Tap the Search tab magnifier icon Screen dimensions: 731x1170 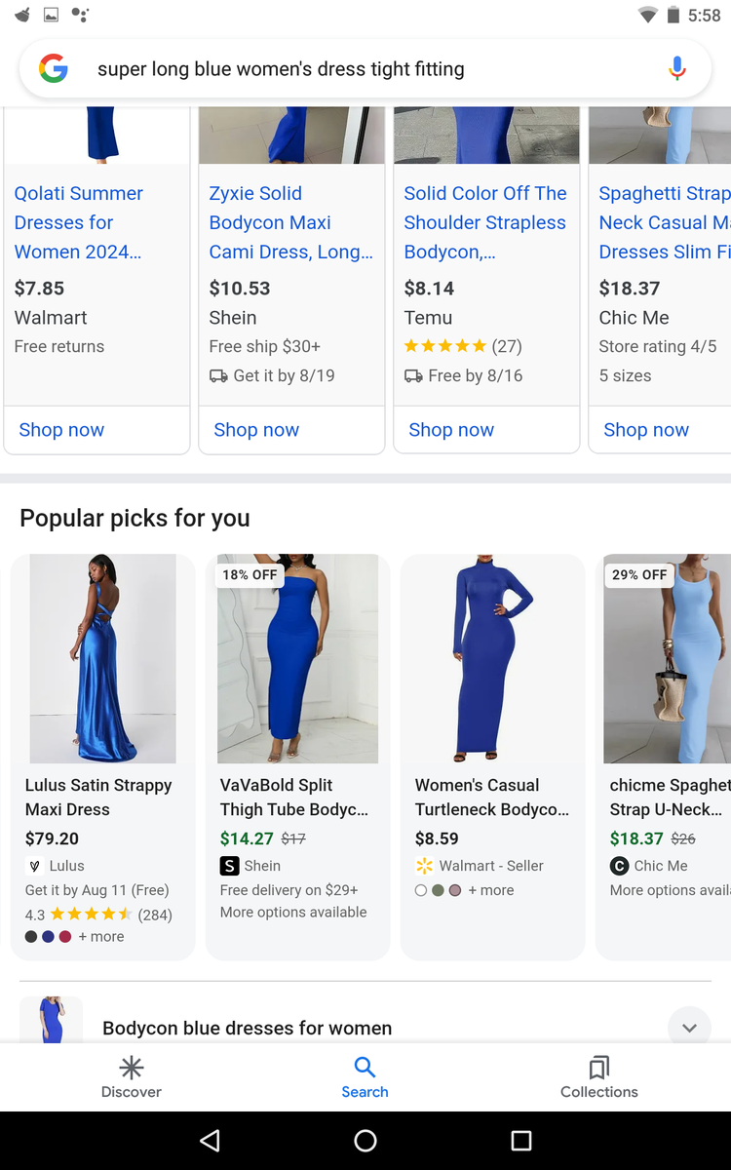tap(365, 1067)
